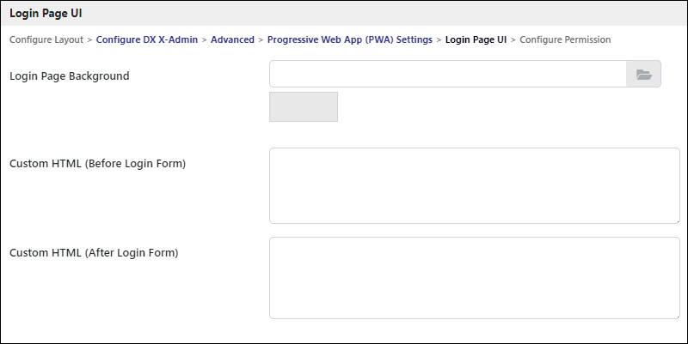Click inside Custom HTML Before Login Form textarea
Image resolution: width=688 pixels, height=344 pixels.
coord(475,185)
